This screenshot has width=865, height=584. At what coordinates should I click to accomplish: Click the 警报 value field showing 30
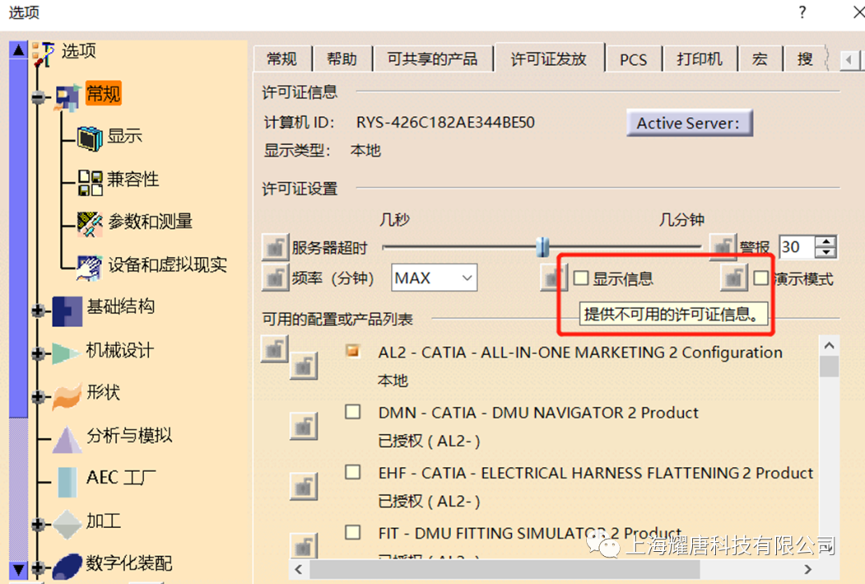tap(796, 247)
